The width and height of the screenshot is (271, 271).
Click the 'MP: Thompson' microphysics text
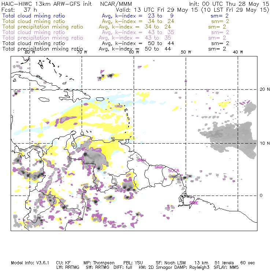(99, 263)
